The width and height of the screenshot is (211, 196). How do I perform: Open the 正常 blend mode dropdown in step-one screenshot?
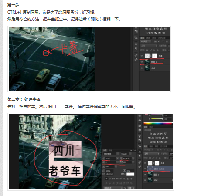click(149, 46)
